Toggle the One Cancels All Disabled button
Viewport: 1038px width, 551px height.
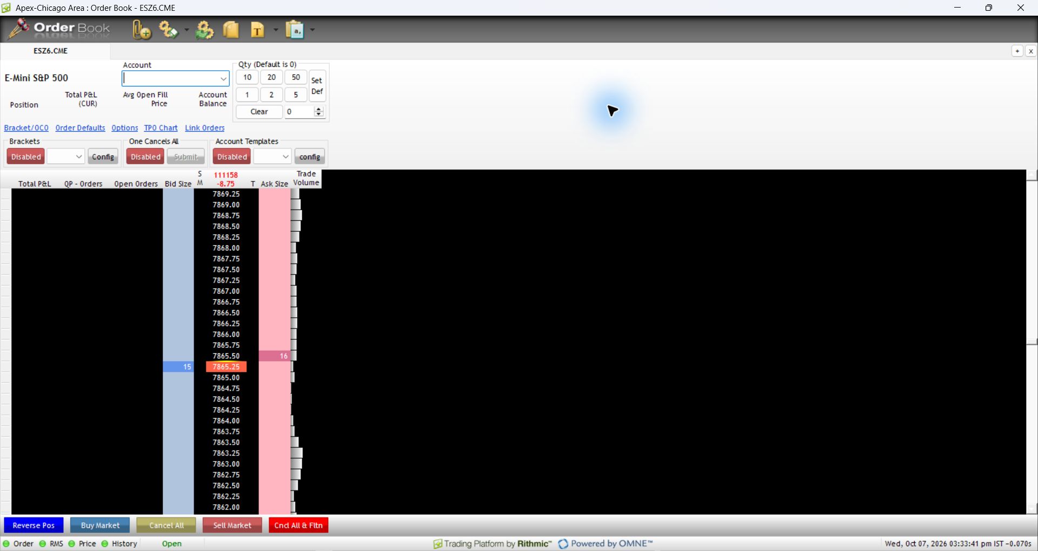click(x=145, y=157)
